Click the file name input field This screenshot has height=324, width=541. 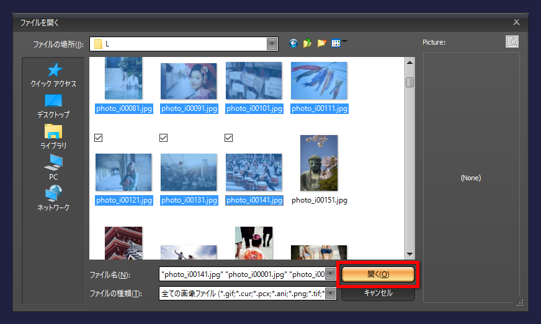click(x=243, y=274)
